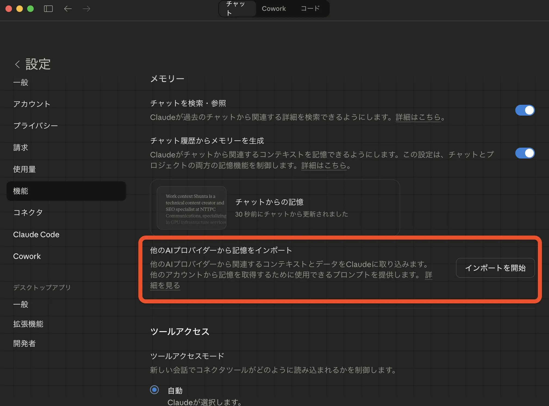Screen dimensions: 549x406
Task: Click the インポートを開始 button
Action: (495, 268)
